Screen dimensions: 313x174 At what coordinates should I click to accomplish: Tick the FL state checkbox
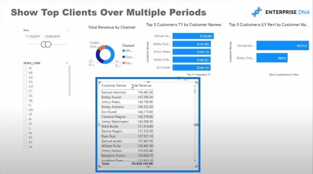click(x=25, y=105)
